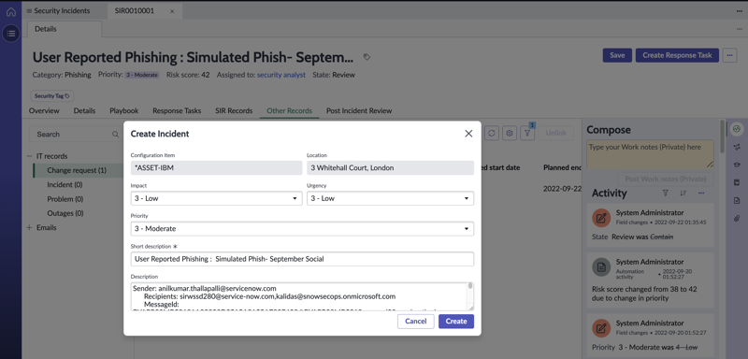
Task: Open the activity stream icon in right rail
Action: coord(737,129)
